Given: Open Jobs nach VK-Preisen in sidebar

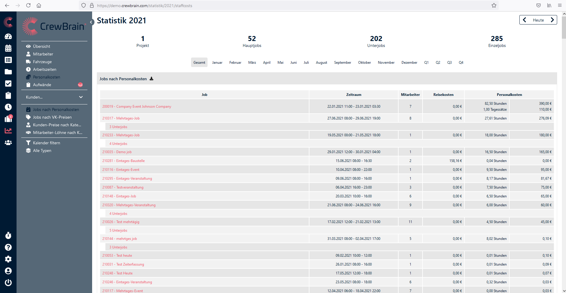Looking at the screenshot, I should pyautogui.click(x=52, y=117).
